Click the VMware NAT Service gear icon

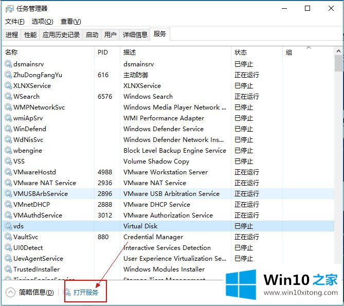pos(8,183)
